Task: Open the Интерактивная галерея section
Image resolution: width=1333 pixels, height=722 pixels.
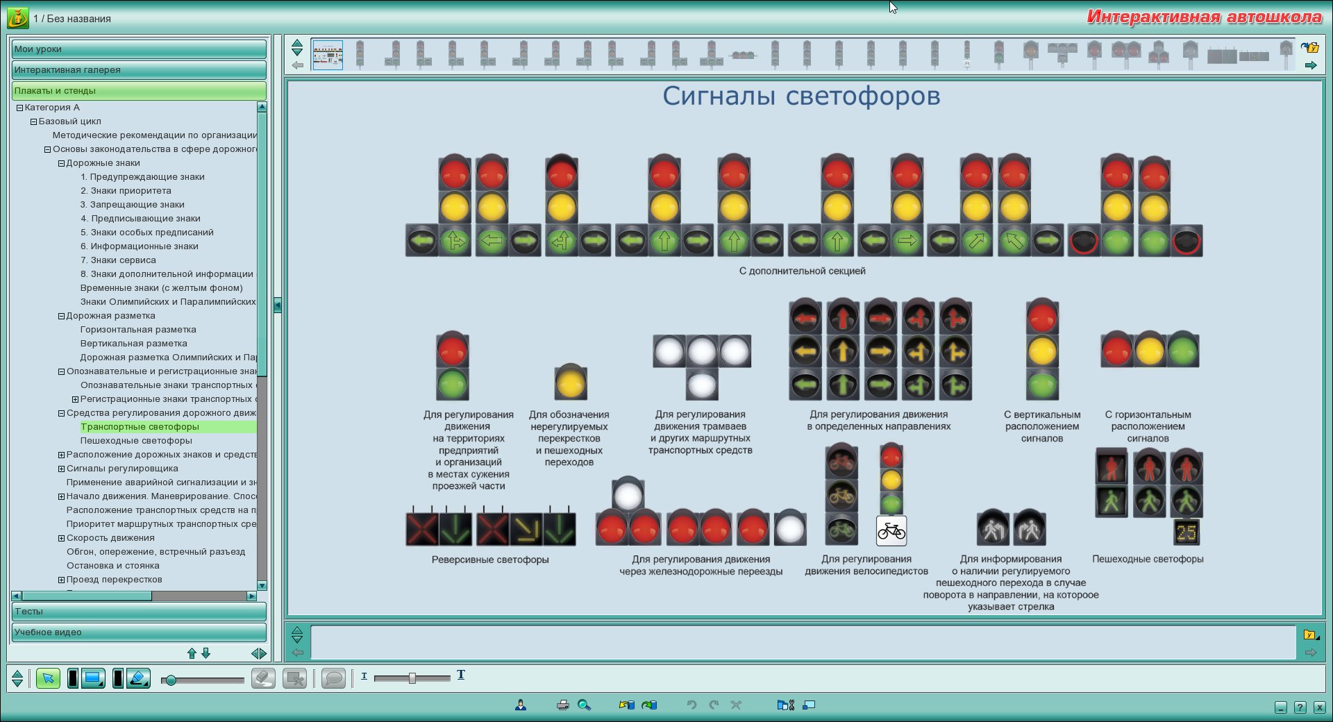Action: pyautogui.click(x=139, y=69)
